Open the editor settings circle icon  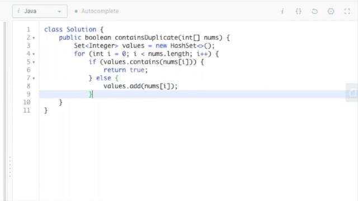[331, 11]
